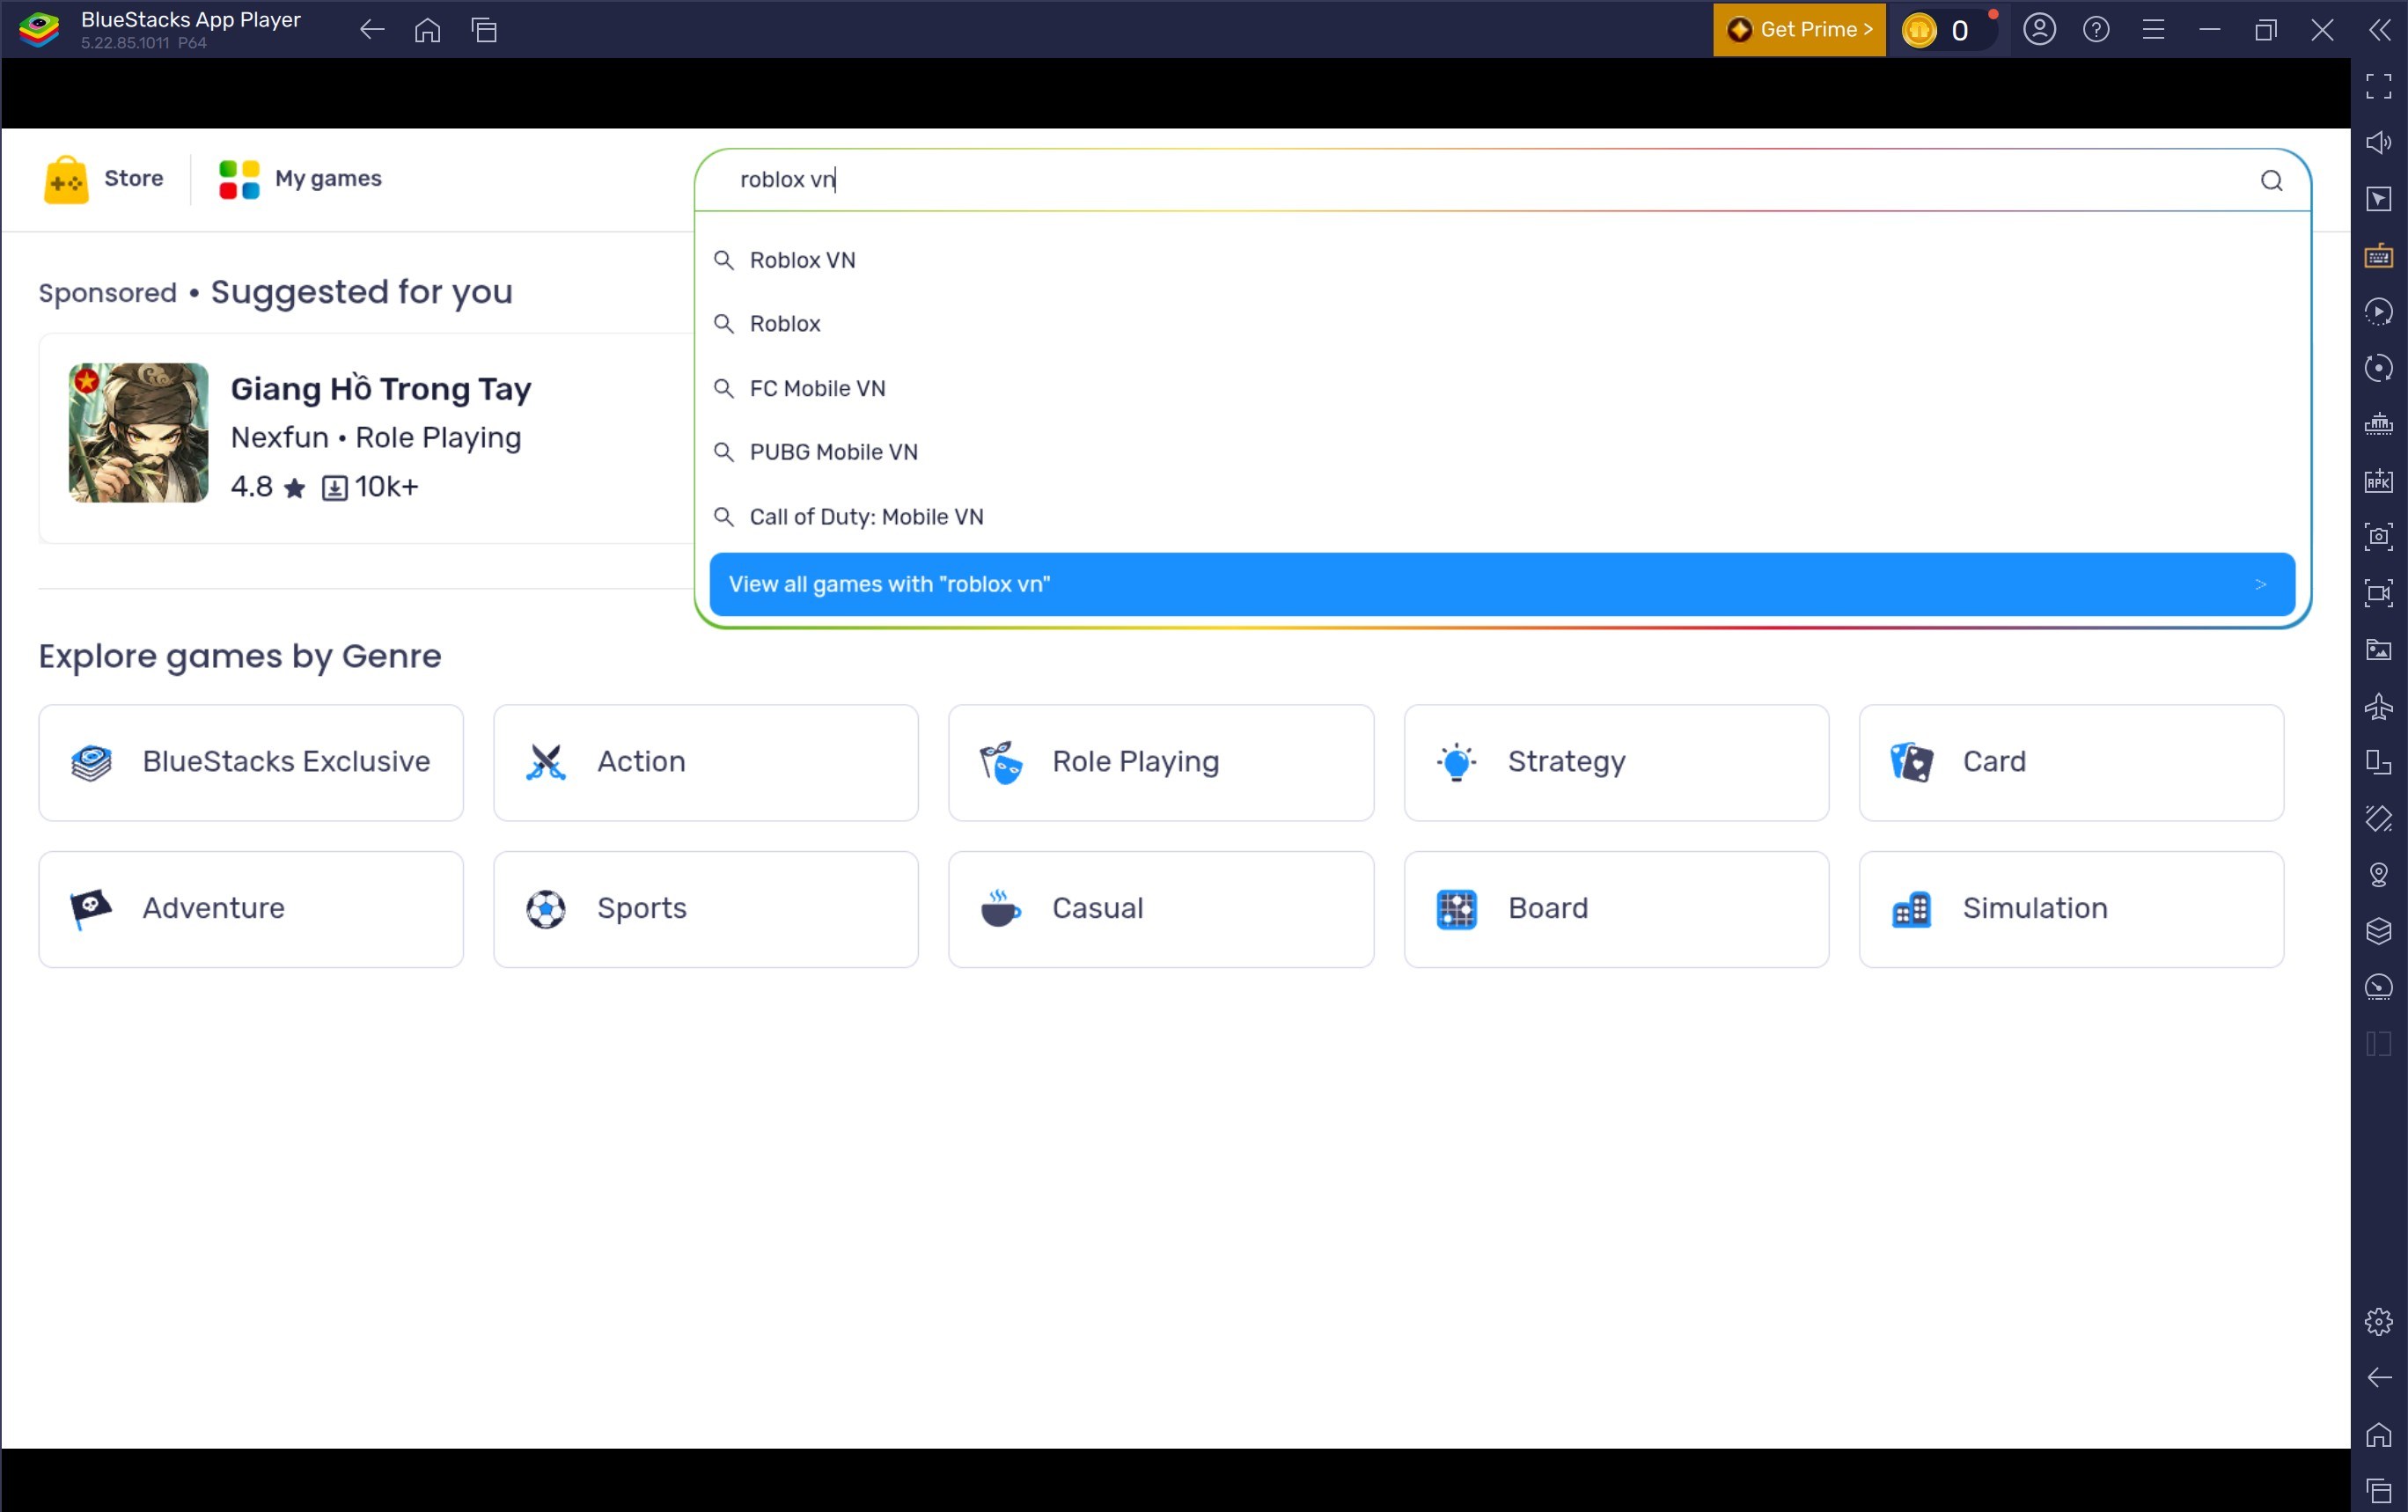
Task: Open the Adventure genre card
Action: pyautogui.click(x=251, y=909)
